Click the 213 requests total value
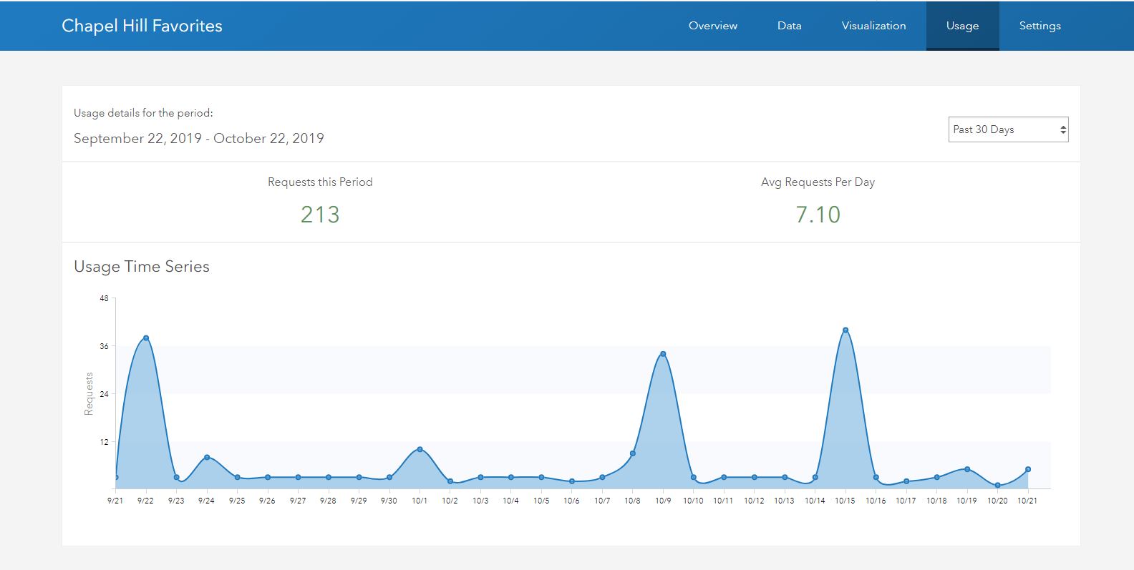The image size is (1134, 570). (320, 215)
